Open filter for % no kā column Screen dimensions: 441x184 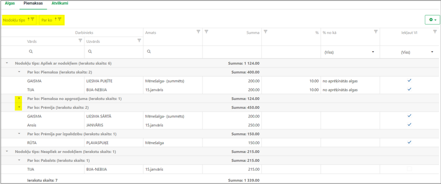tap(376, 32)
